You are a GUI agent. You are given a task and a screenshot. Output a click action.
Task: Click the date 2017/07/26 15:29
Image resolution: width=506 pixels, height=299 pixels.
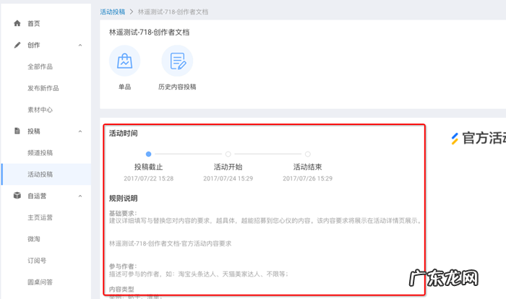click(307, 178)
